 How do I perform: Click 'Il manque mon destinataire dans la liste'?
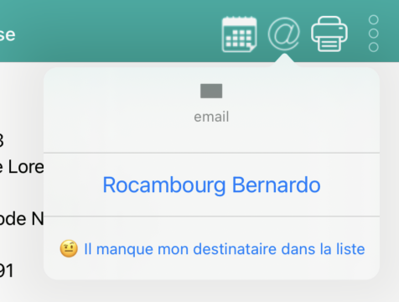coord(225,249)
